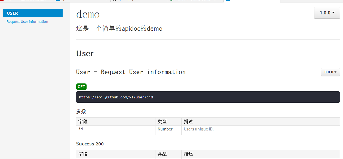Image resolution: width=343 pixels, height=159 pixels.
Task: Click the id row in the parameters table
Action: 81,129
